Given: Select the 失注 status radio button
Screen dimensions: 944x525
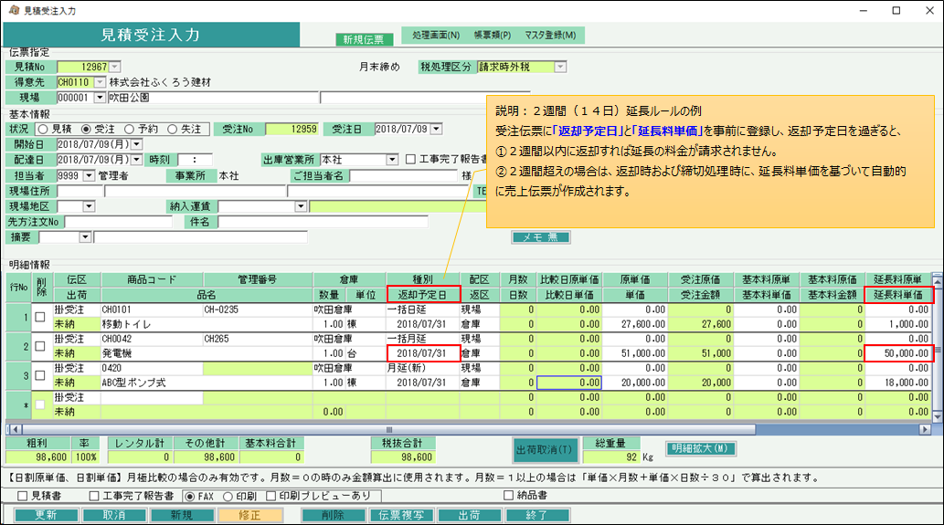Looking at the screenshot, I should tap(172, 130).
